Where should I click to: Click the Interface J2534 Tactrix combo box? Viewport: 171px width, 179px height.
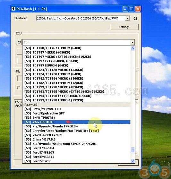[x=83, y=18]
